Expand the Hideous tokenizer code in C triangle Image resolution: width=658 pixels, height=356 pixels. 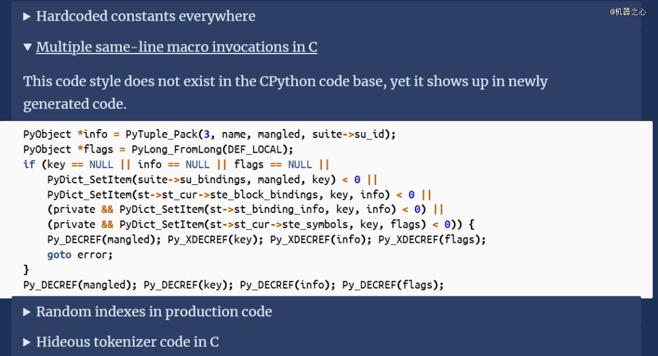point(27,342)
